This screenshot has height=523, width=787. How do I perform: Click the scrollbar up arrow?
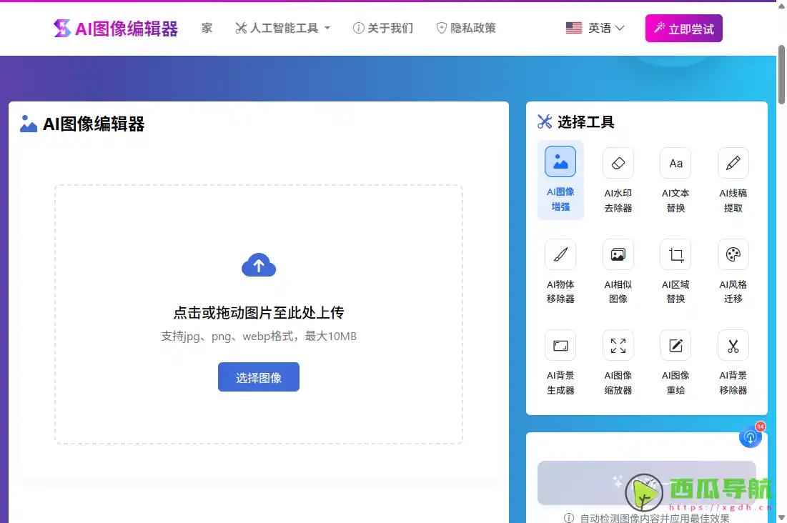click(x=781, y=6)
